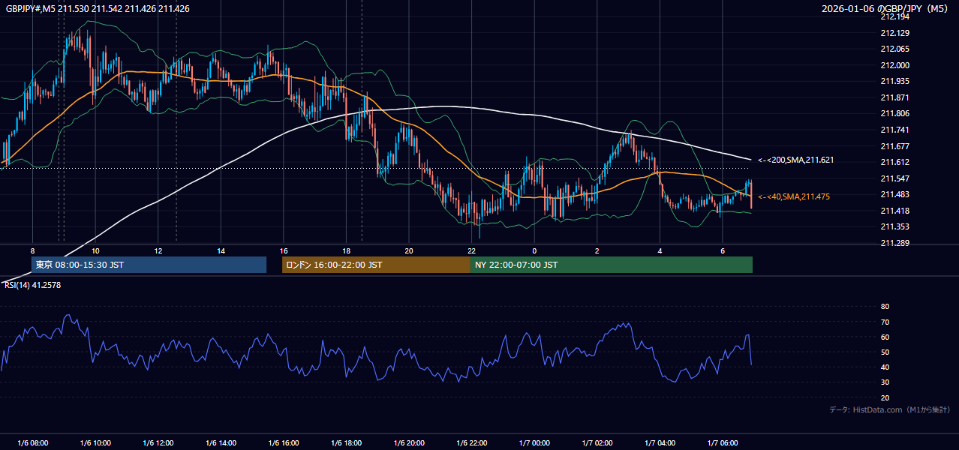
Task: Click the 211.547 price axis label
Action: pos(894,178)
